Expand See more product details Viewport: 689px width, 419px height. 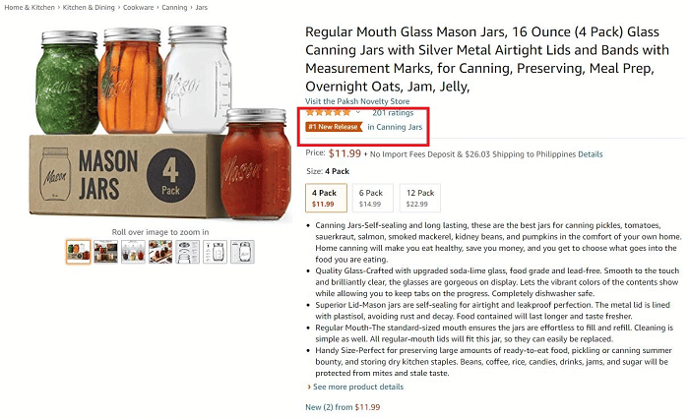click(x=355, y=387)
